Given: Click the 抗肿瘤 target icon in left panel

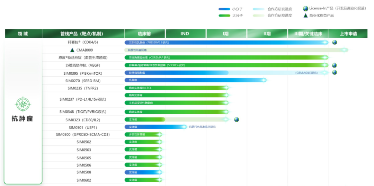Looking at the screenshot, I should [x=23, y=104].
